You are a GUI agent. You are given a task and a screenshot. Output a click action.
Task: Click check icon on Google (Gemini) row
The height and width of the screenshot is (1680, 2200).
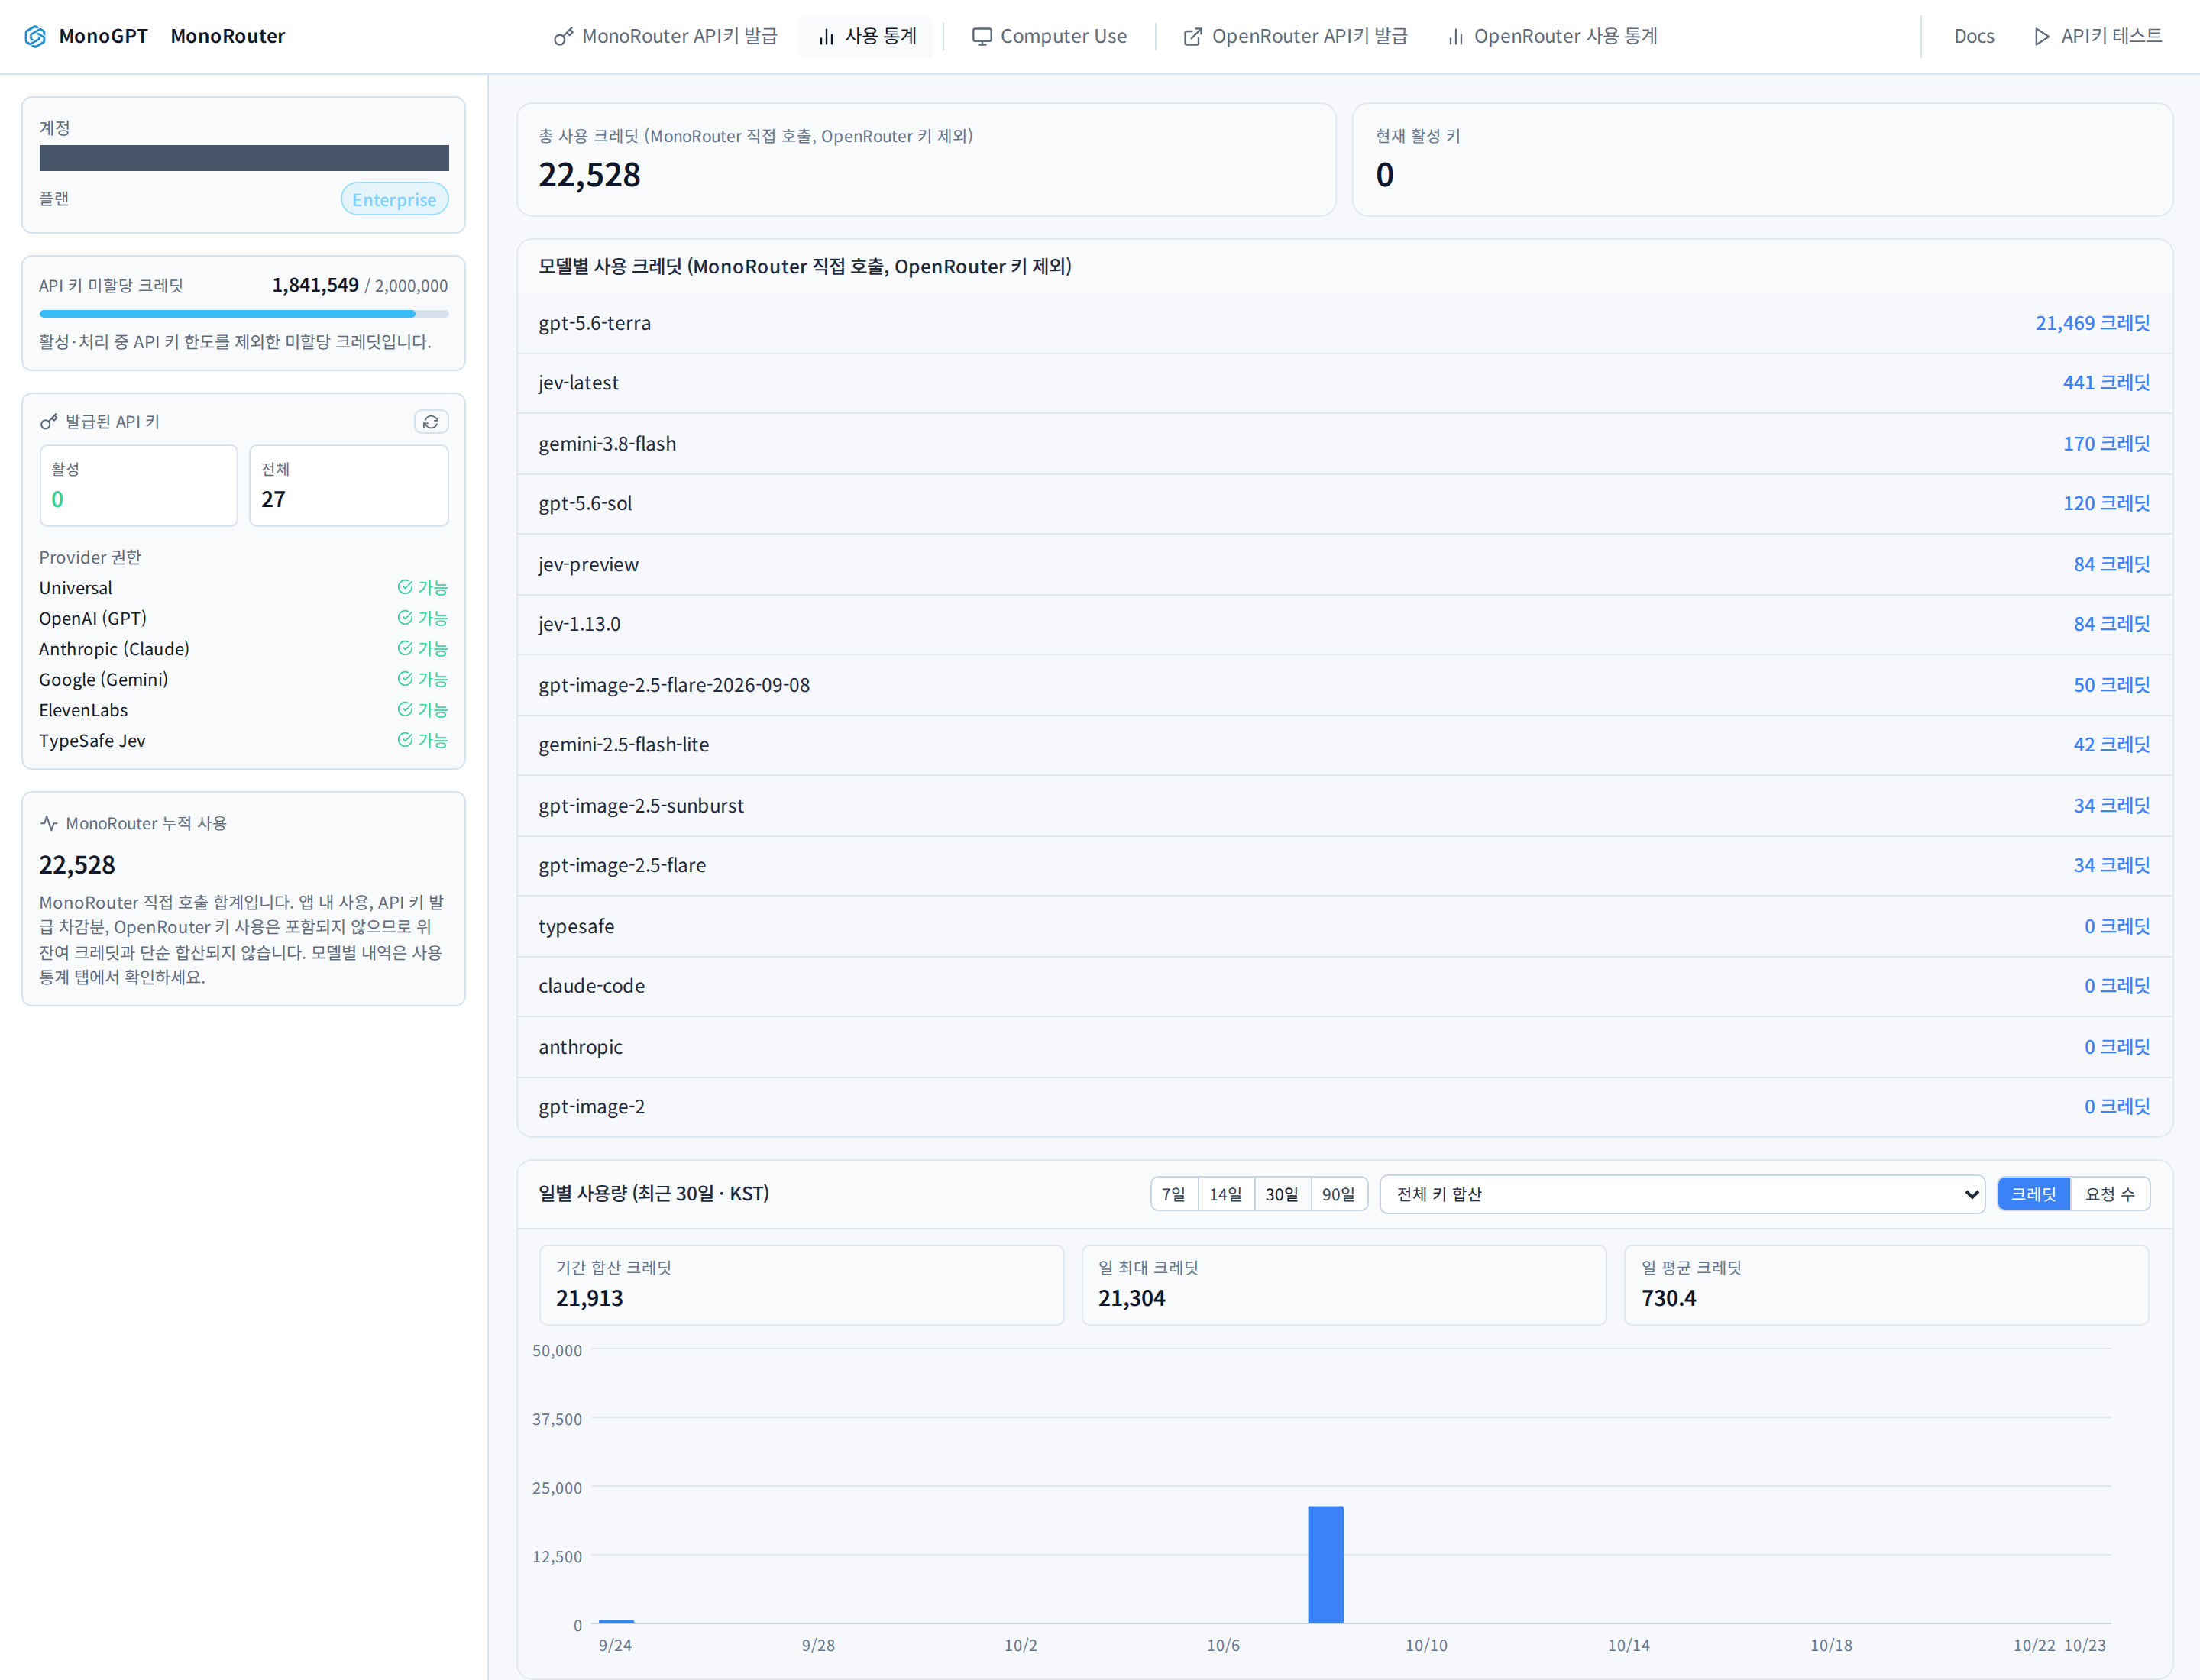pos(405,679)
